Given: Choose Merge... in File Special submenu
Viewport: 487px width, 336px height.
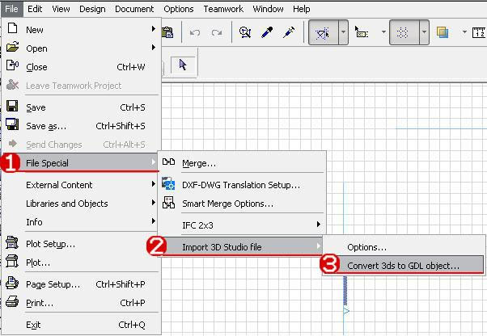Looking at the screenshot, I should pos(242,162).
